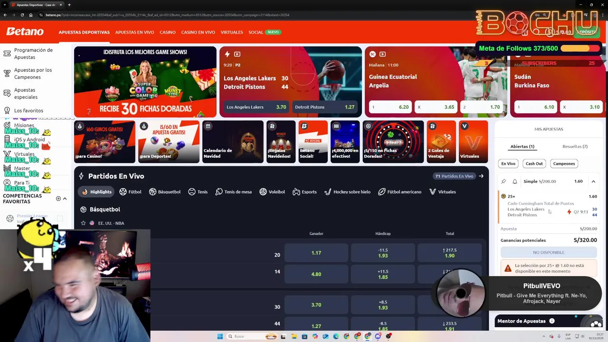This screenshot has width=608, height=342.
Task: Click the Misiones target icon
Action: point(7,125)
